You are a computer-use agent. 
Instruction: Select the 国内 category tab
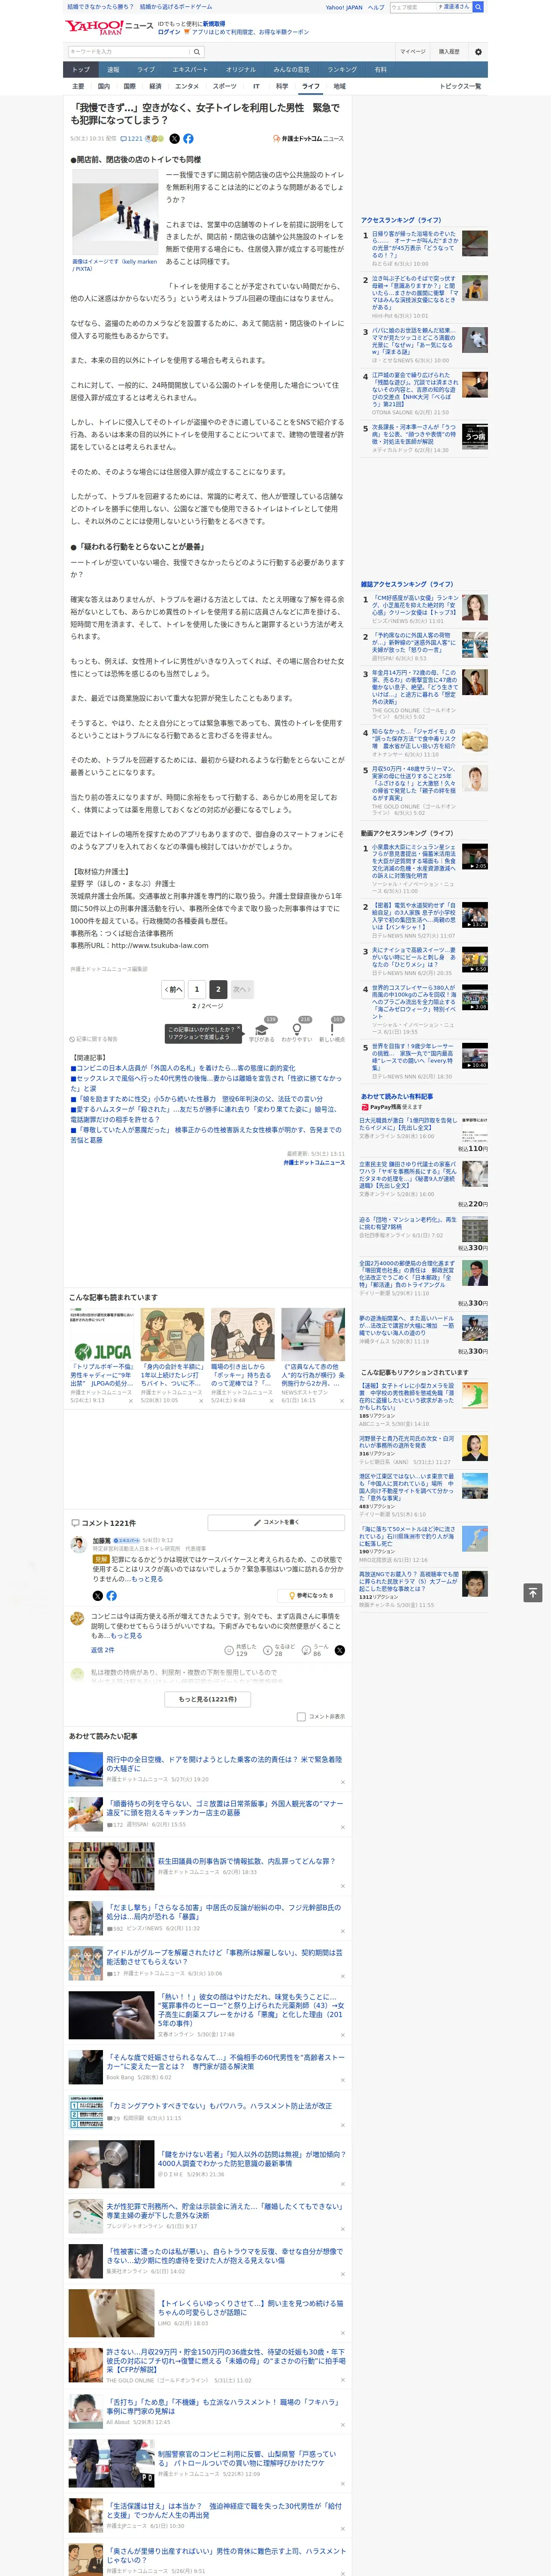(x=104, y=86)
